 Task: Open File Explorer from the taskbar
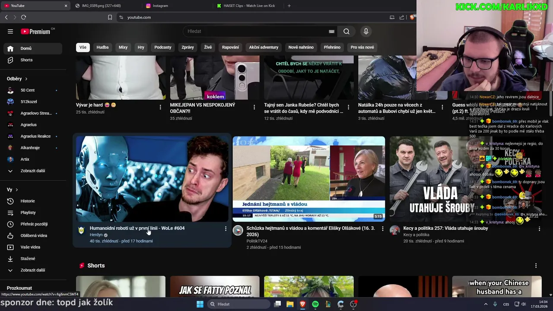pos(290,304)
